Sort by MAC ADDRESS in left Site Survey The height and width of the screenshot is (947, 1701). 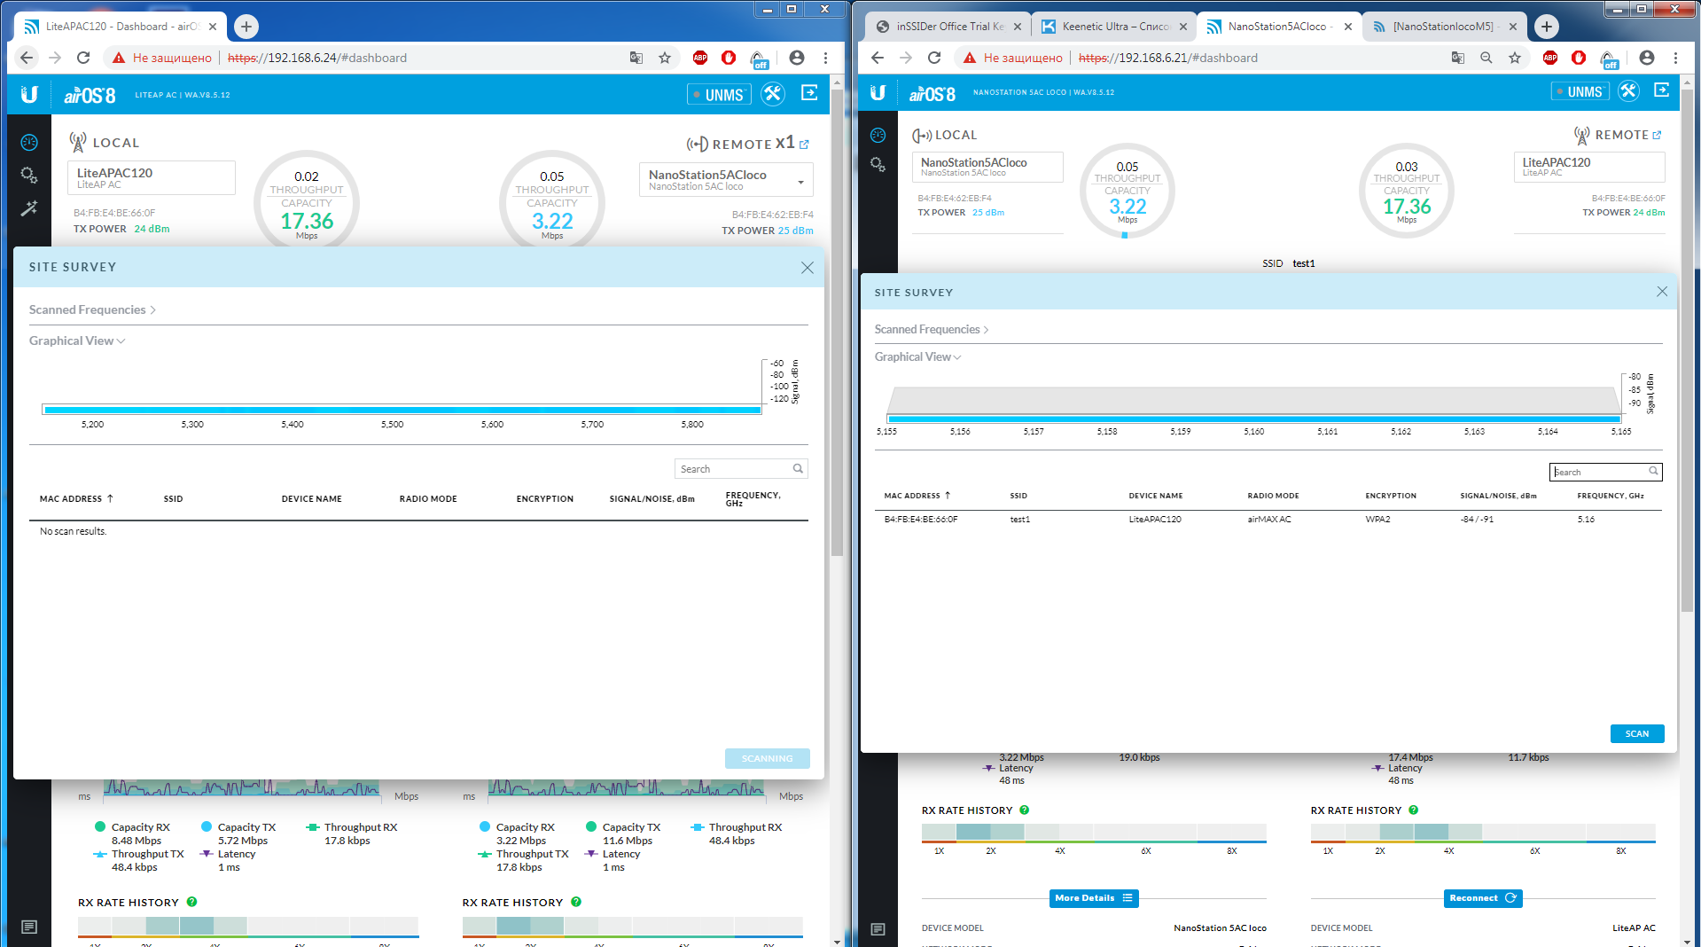pos(76,498)
